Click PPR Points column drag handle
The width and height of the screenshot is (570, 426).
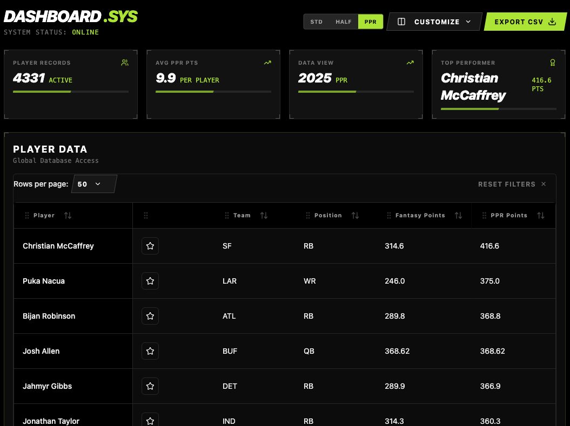click(484, 216)
